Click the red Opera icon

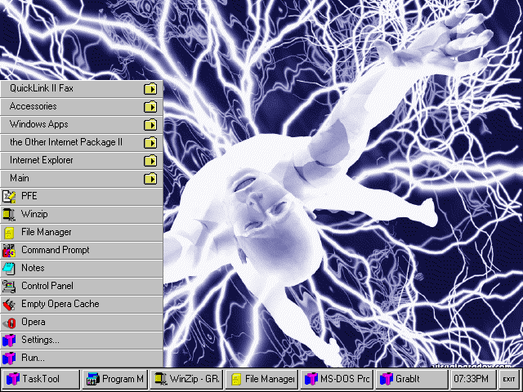(x=9, y=322)
